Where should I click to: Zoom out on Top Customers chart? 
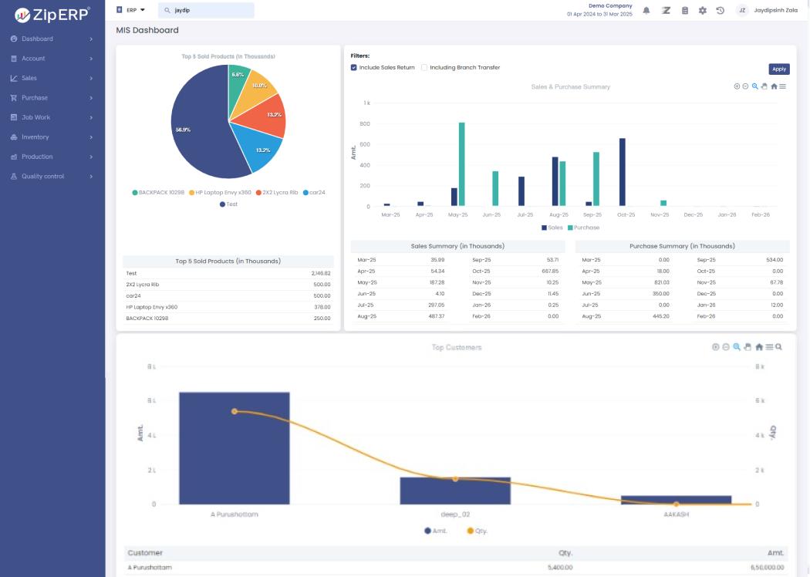[x=726, y=347]
